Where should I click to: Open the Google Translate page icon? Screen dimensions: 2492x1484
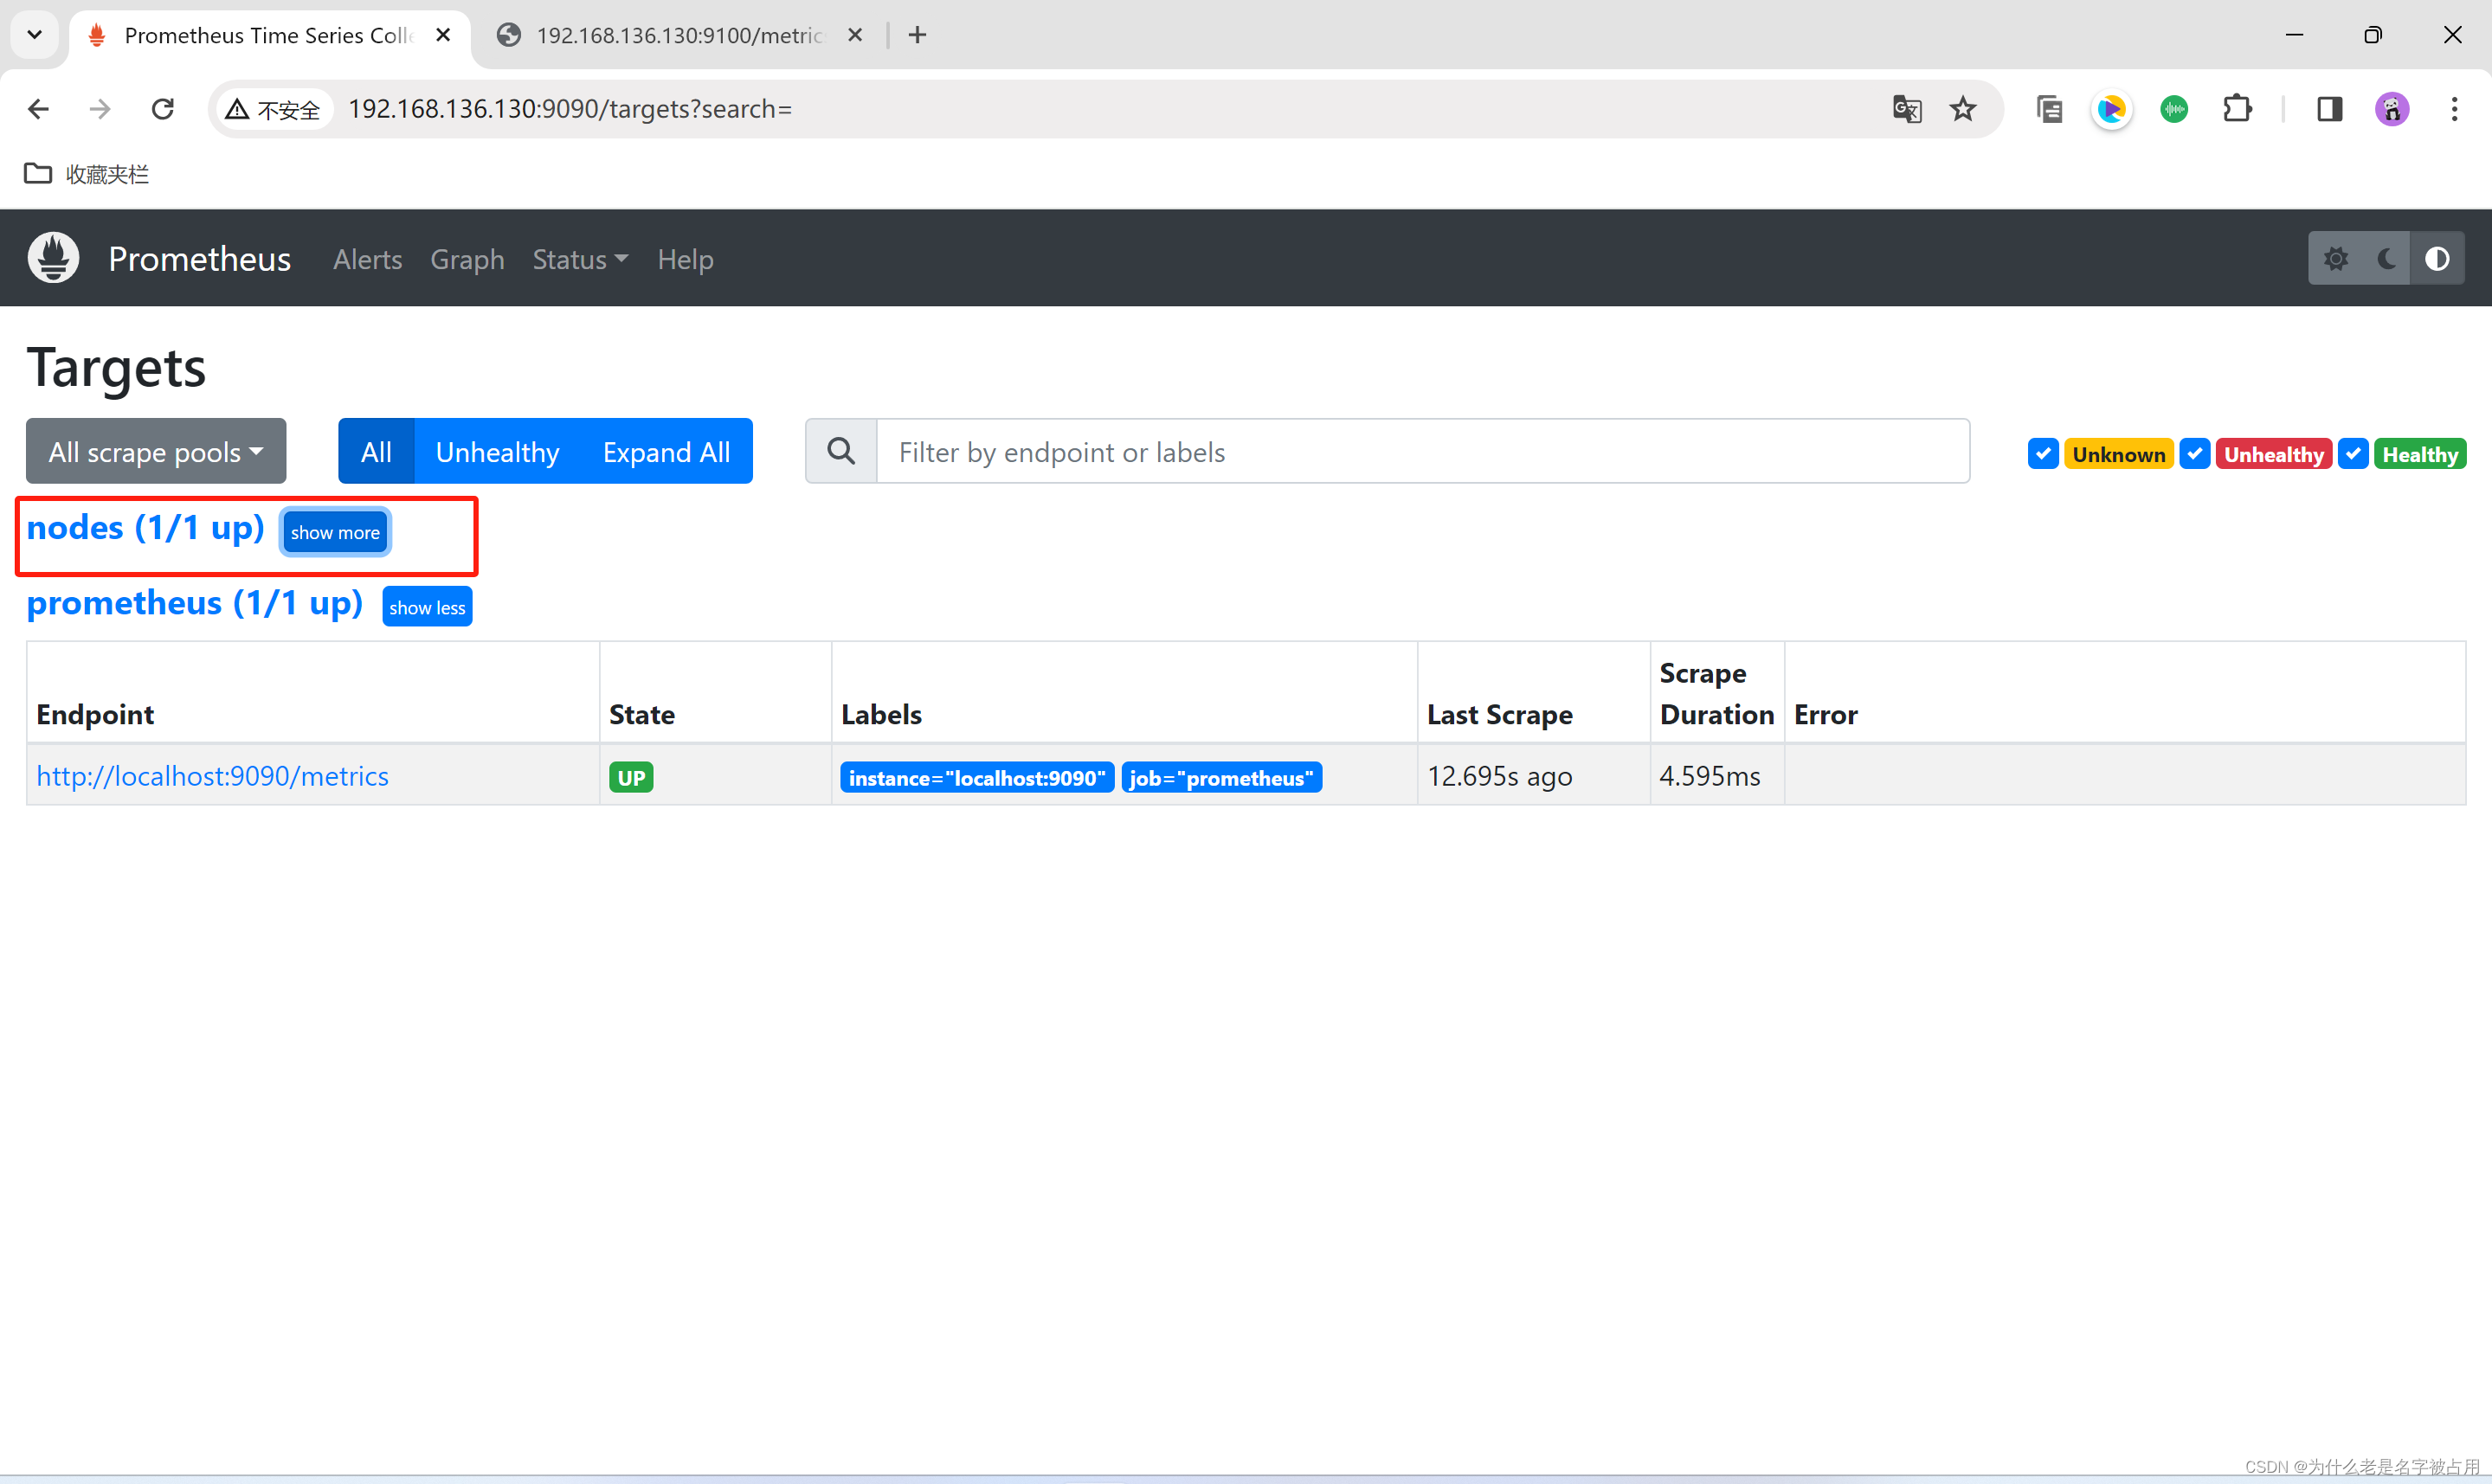coord(1907,109)
